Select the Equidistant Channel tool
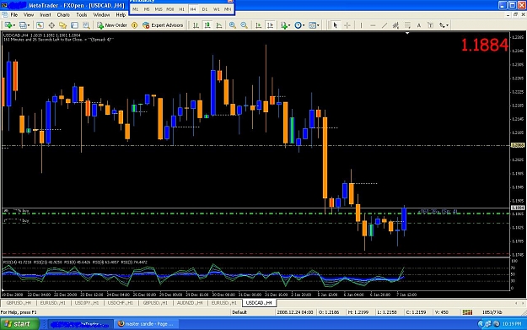This screenshot has width=527, height=330. pyautogui.click(x=396, y=25)
